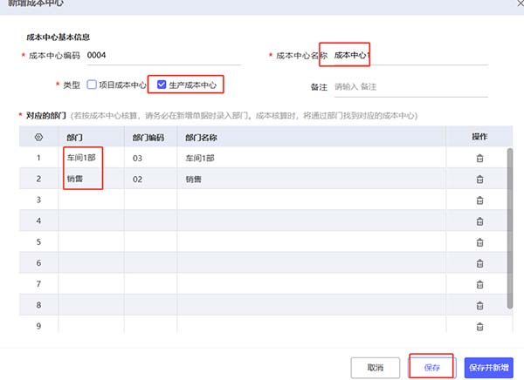Uncheck the 生产成本中心 checkbox
The image size is (524, 380).
(x=162, y=85)
